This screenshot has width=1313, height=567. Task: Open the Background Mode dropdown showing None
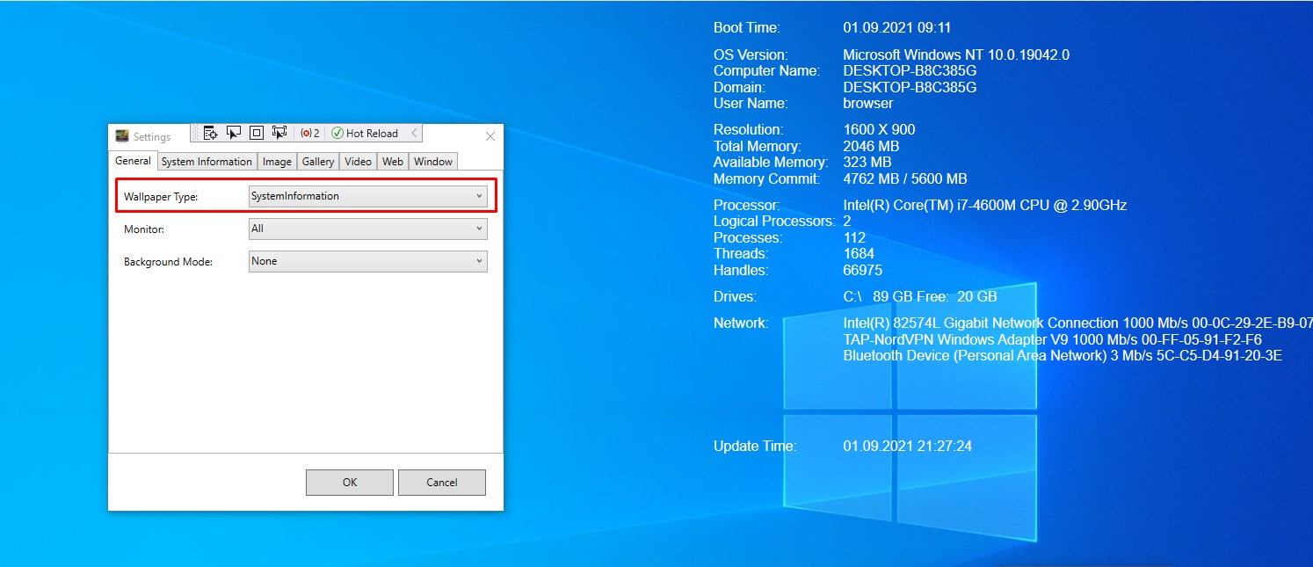click(368, 261)
